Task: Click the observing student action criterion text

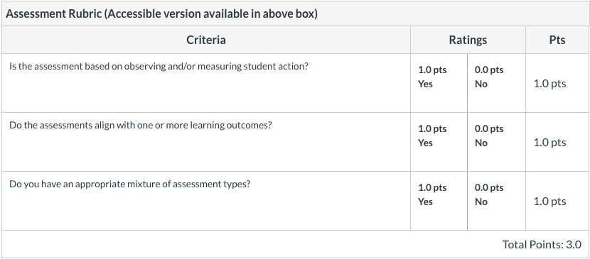Action: (x=159, y=67)
